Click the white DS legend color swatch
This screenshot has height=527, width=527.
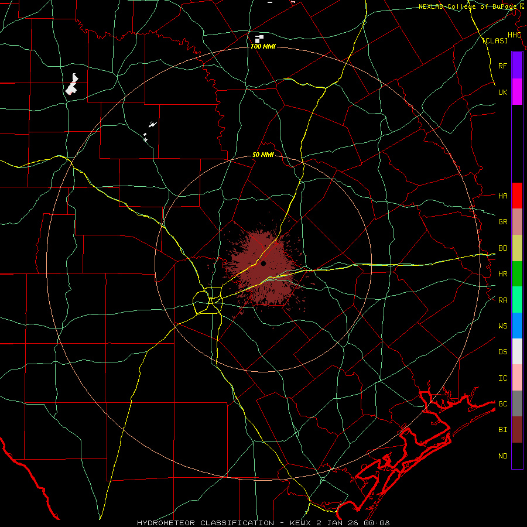point(517,351)
